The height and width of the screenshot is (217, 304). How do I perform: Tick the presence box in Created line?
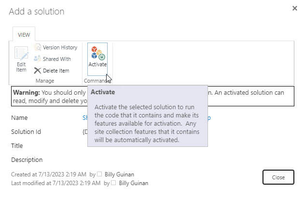point(100,174)
